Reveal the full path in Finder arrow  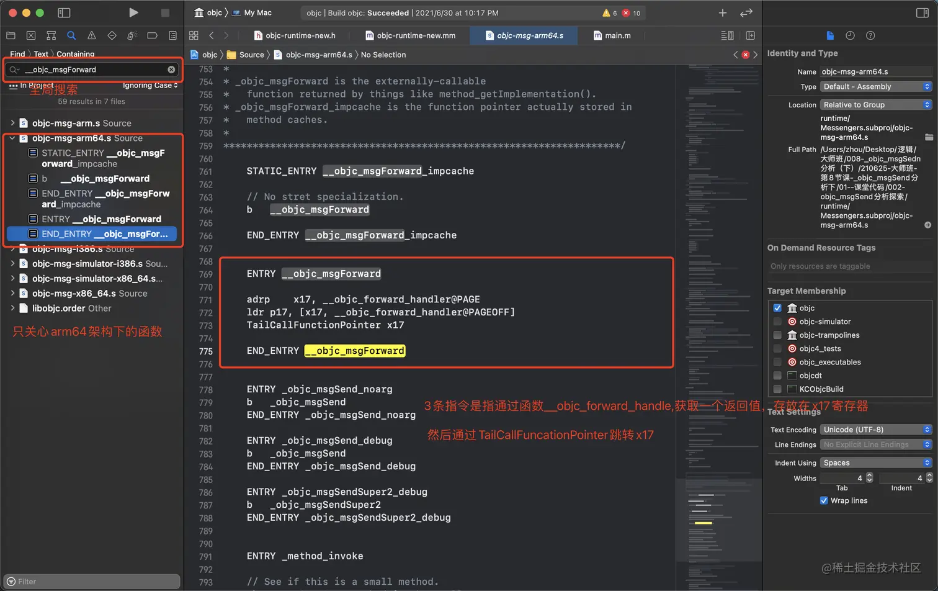tap(927, 225)
